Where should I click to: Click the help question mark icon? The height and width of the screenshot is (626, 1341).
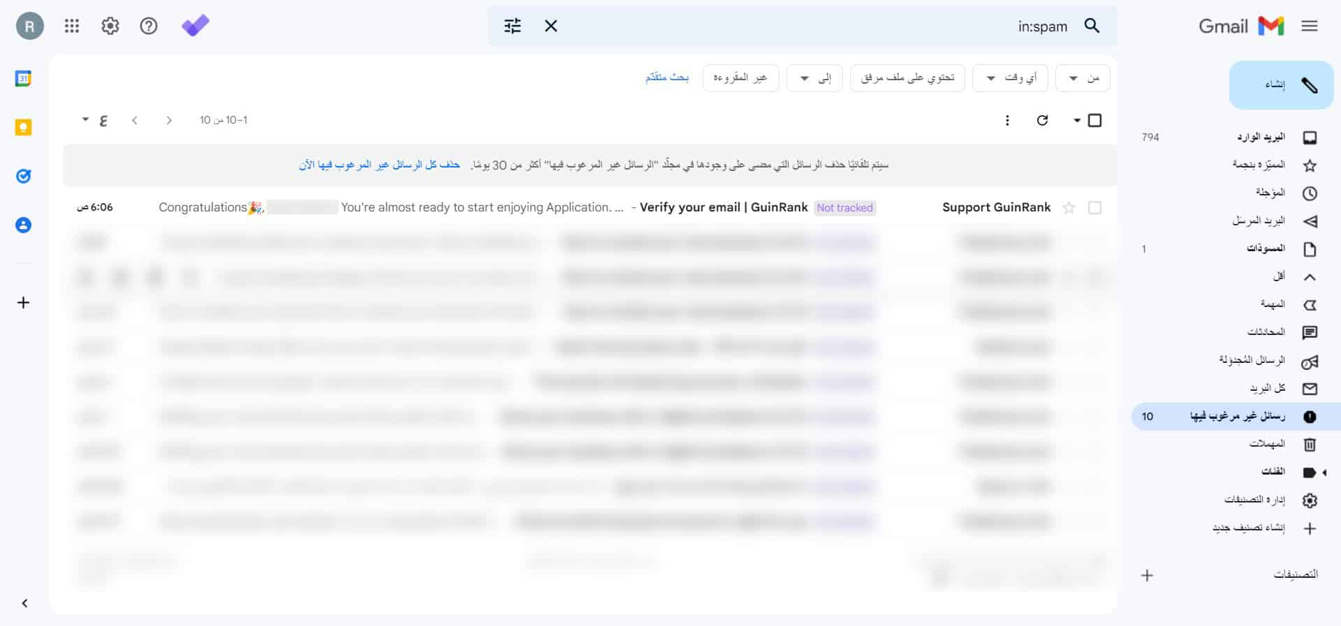tap(149, 26)
